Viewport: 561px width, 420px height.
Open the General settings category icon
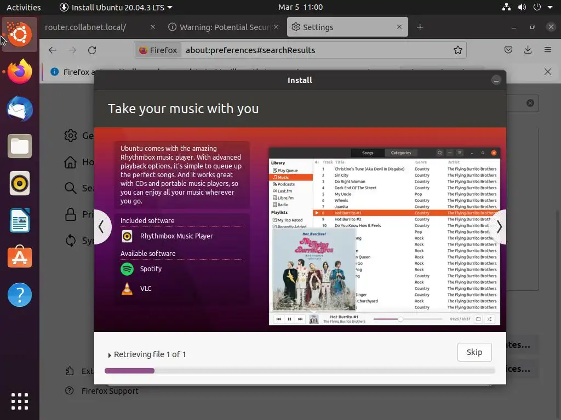click(71, 136)
